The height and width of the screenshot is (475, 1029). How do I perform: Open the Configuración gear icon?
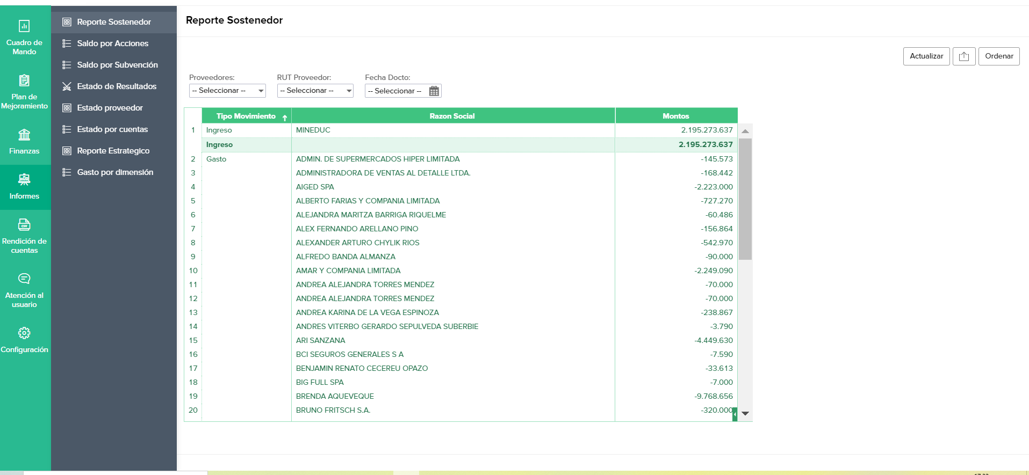(x=24, y=333)
